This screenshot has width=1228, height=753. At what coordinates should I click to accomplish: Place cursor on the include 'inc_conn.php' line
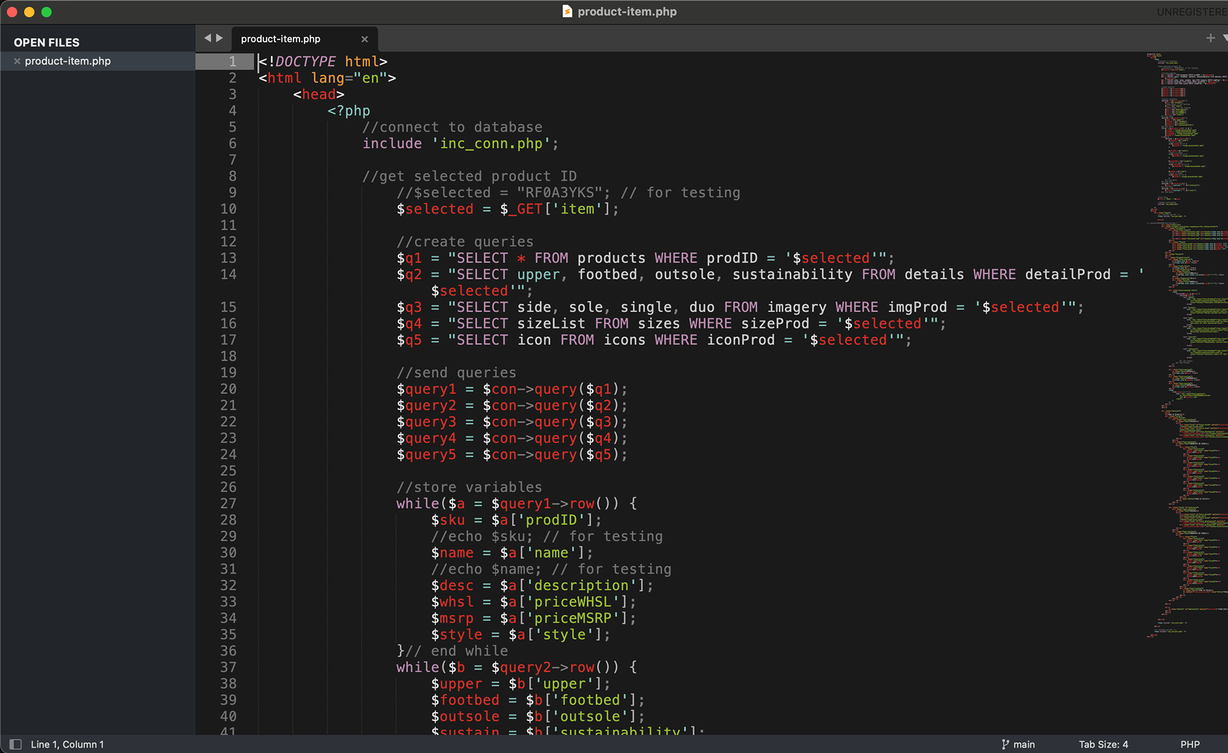tap(460, 143)
